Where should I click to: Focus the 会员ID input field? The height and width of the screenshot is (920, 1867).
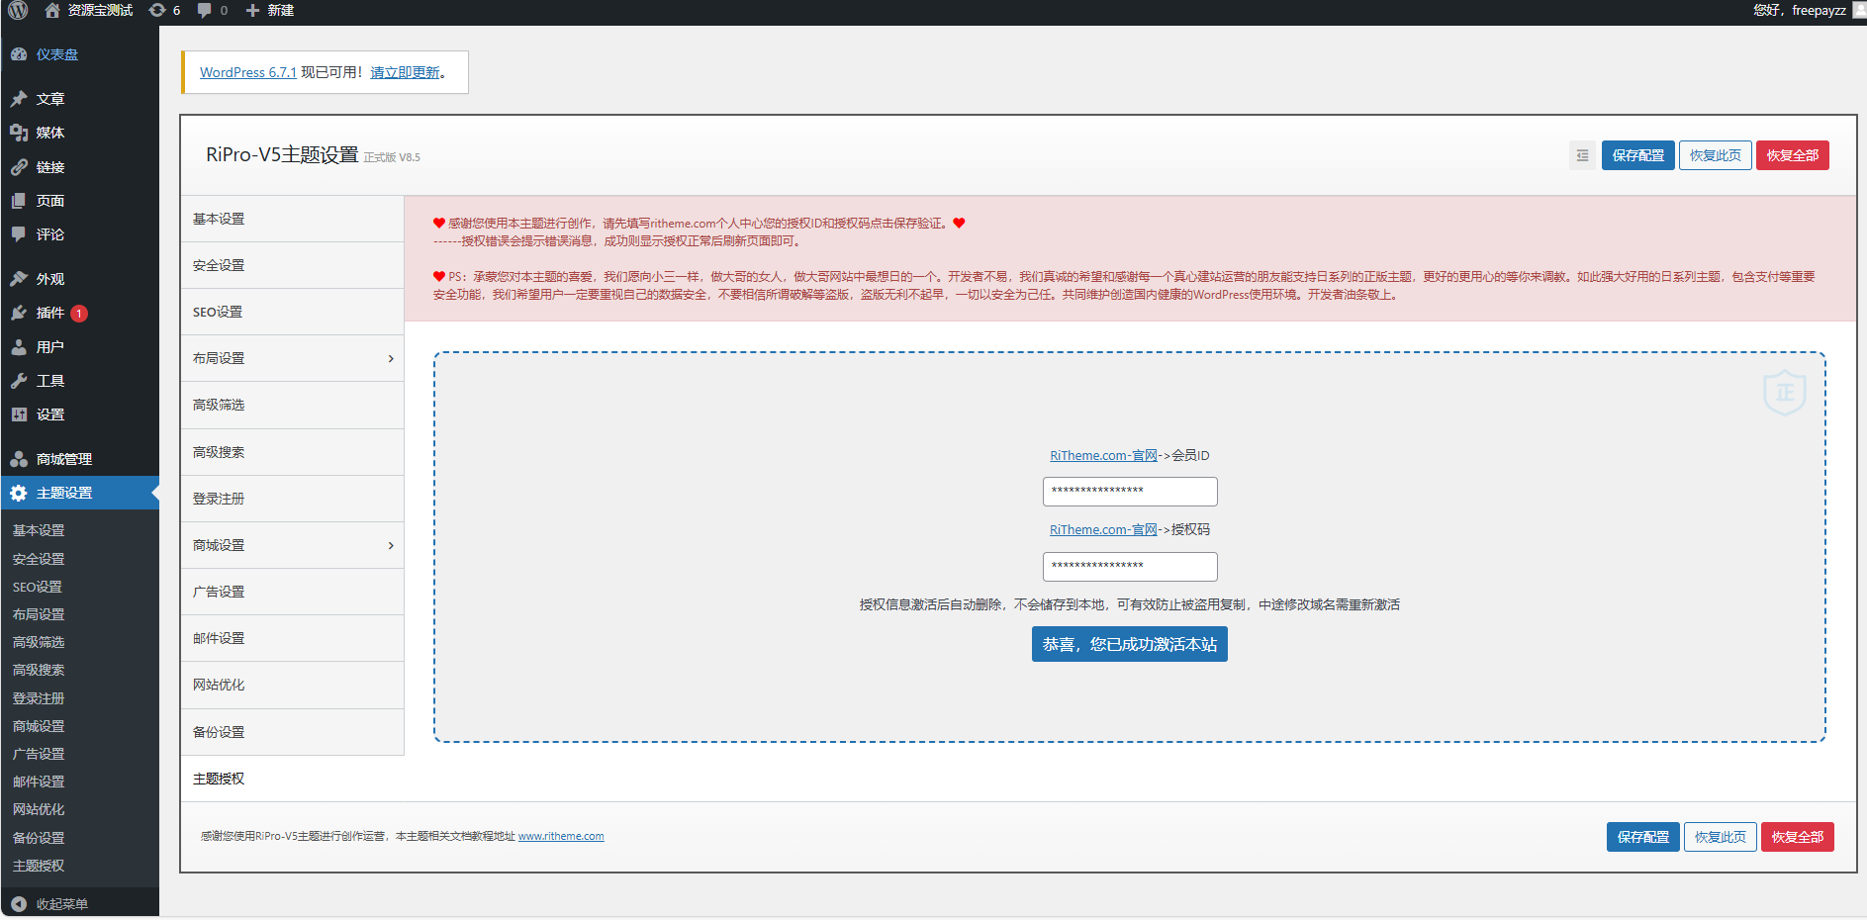pyautogui.click(x=1130, y=492)
